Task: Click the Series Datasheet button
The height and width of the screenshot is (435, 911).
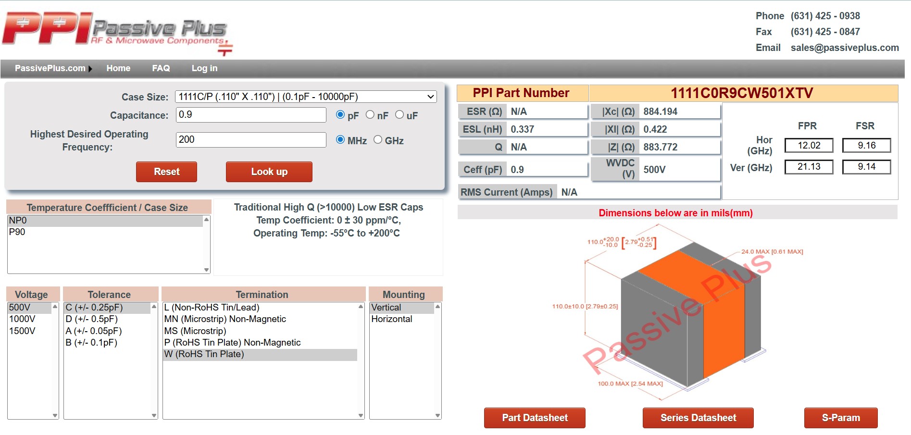Action: [698, 418]
